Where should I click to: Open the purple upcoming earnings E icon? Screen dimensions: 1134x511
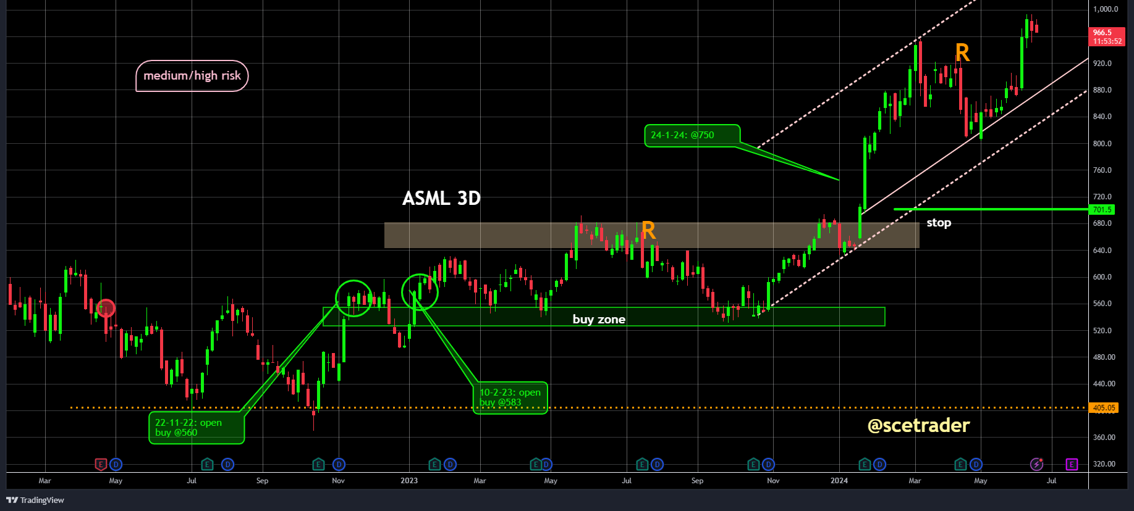(1072, 464)
